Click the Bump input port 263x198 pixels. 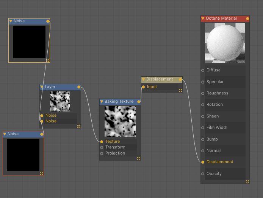203,139
